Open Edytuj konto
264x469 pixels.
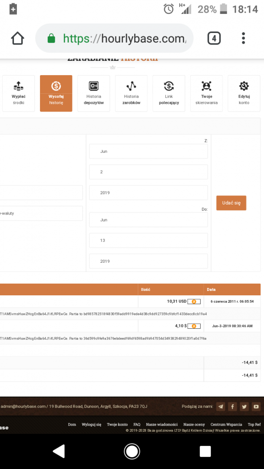[x=244, y=93]
